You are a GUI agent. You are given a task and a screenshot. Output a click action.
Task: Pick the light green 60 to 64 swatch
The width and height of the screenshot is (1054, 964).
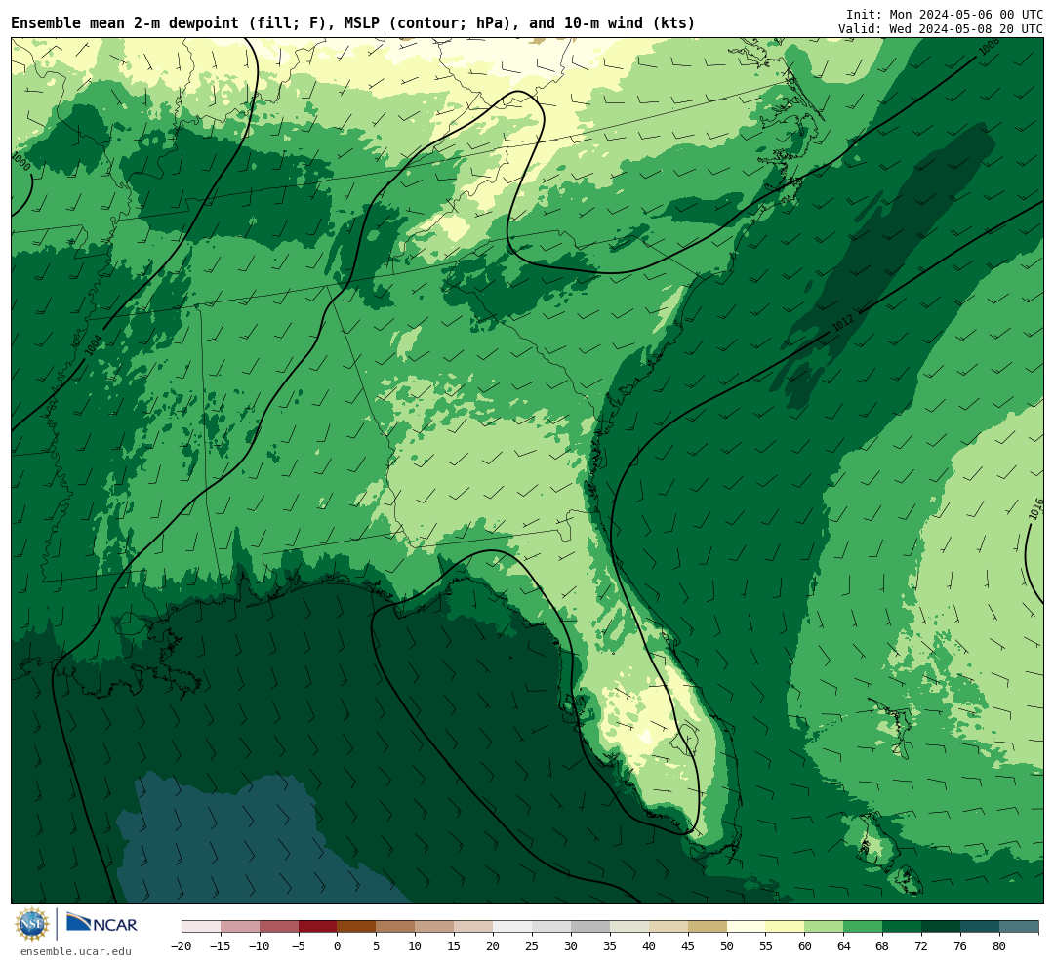(824, 927)
